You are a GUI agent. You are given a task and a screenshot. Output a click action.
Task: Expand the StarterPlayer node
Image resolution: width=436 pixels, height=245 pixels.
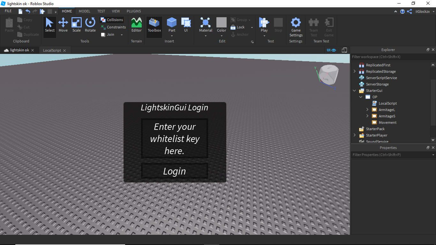click(355, 135)
